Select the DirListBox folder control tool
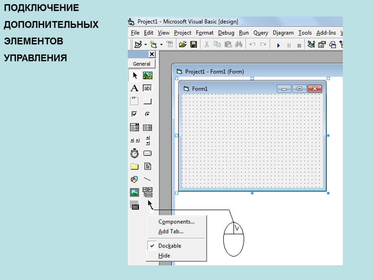 tap(134, 166)
